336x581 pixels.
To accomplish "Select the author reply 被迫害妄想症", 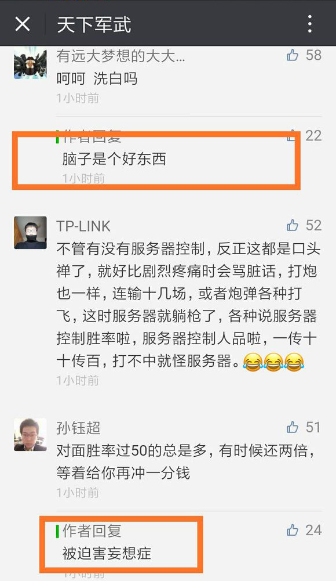I will pos(107,553).
